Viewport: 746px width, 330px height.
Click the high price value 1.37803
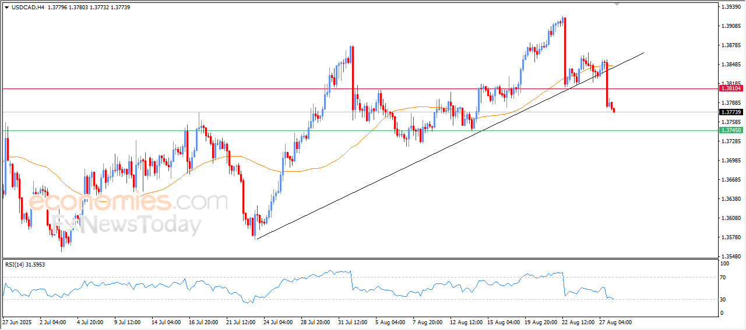point(79,7)
